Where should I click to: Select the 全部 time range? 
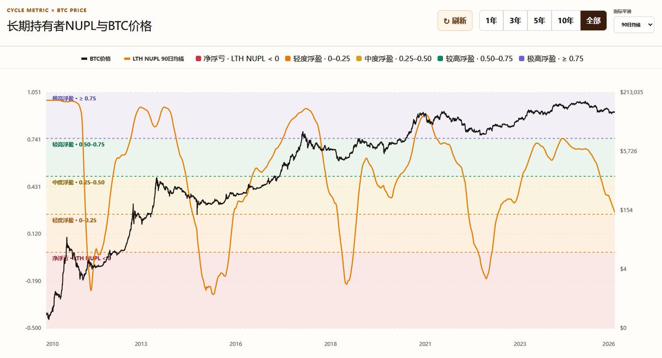[x=593, y=21]
